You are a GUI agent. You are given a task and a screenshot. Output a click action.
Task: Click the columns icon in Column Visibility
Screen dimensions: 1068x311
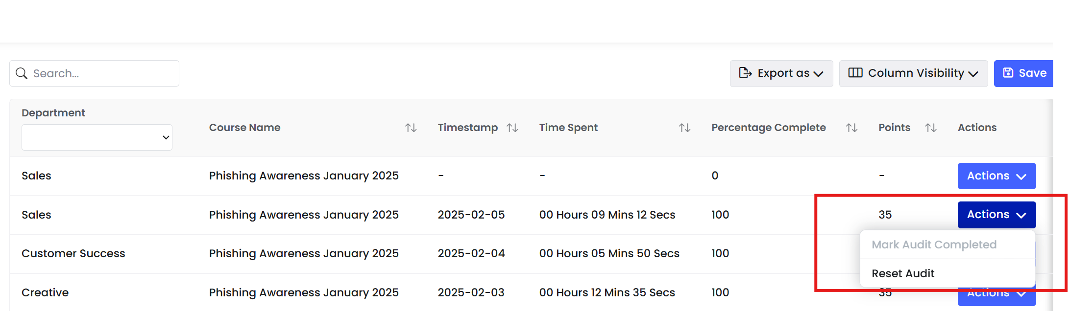[855, 73]
